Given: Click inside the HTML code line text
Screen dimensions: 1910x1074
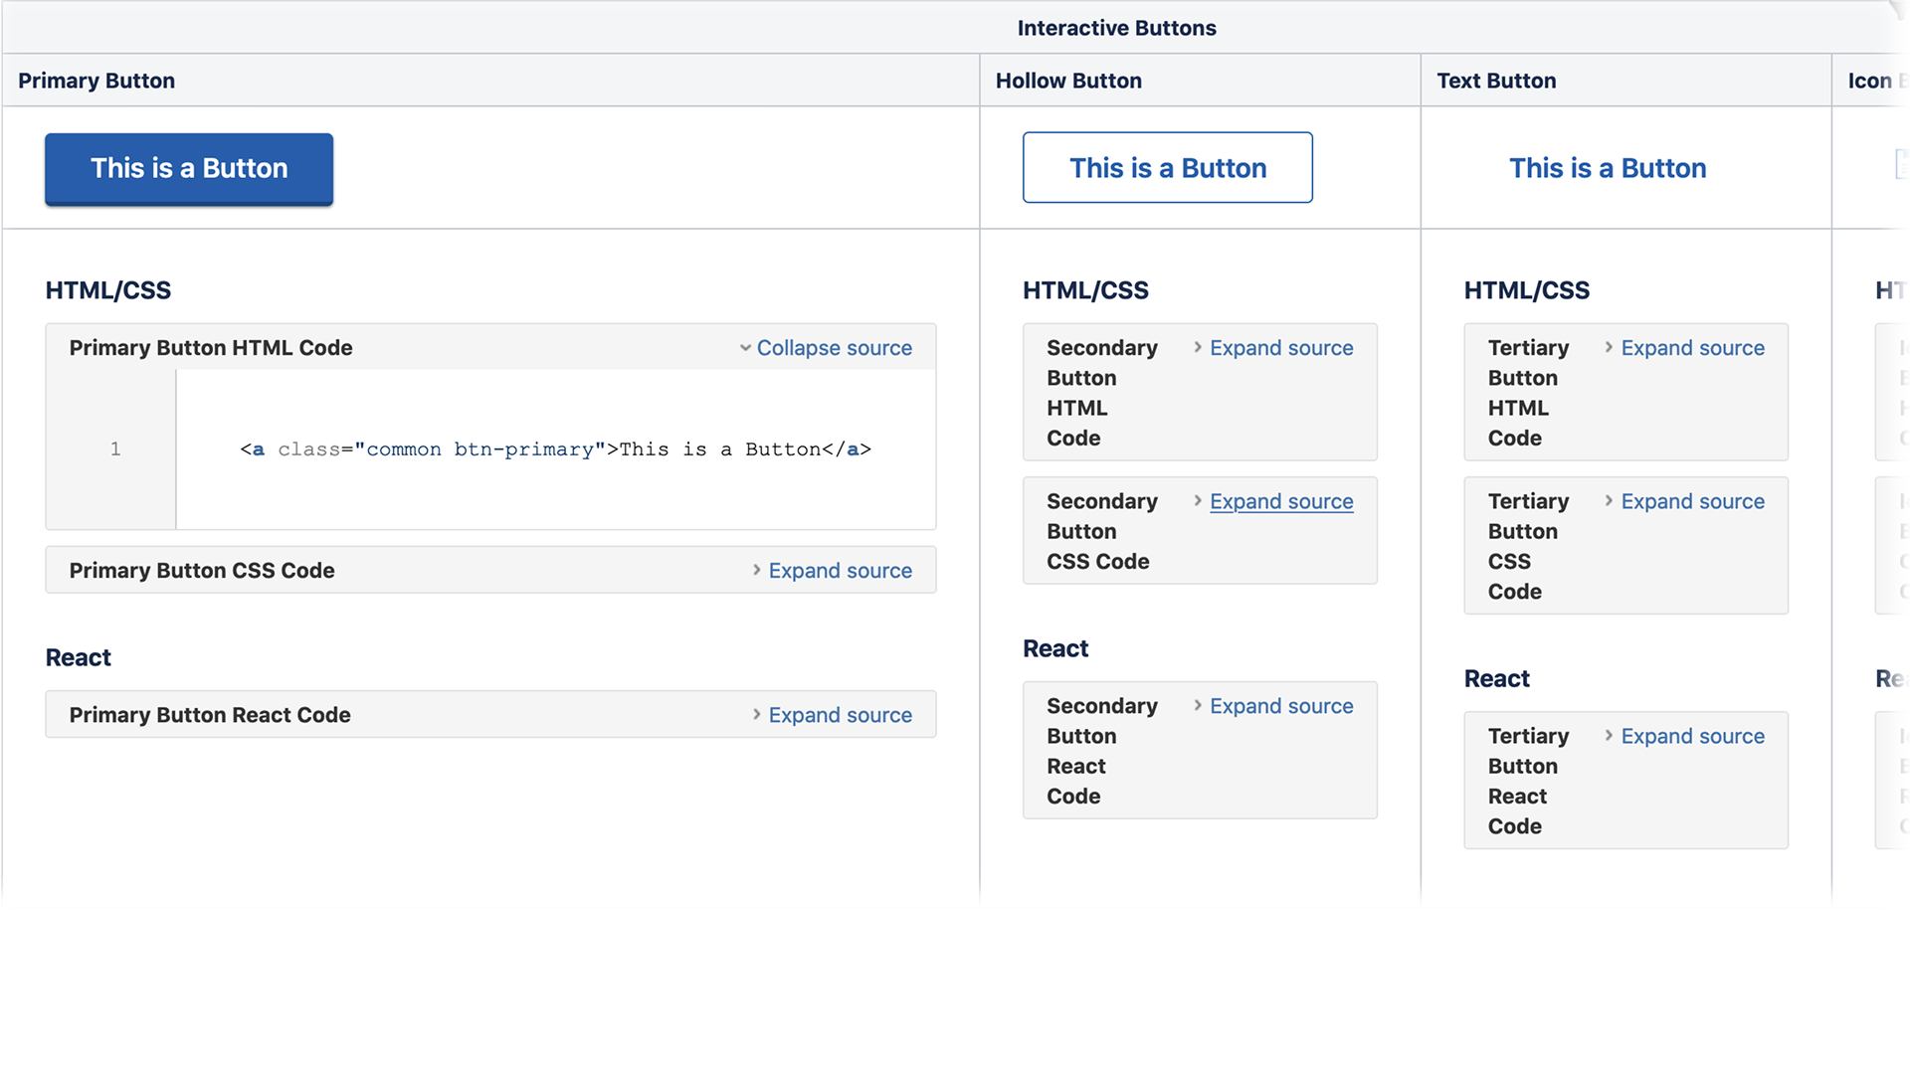Looking at the screenshot, I should (555, 449).
